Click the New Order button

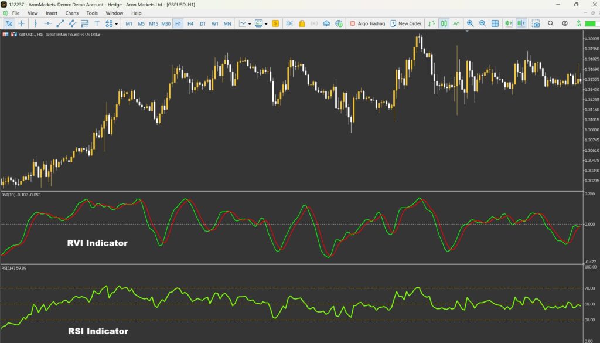pos(405,23)
